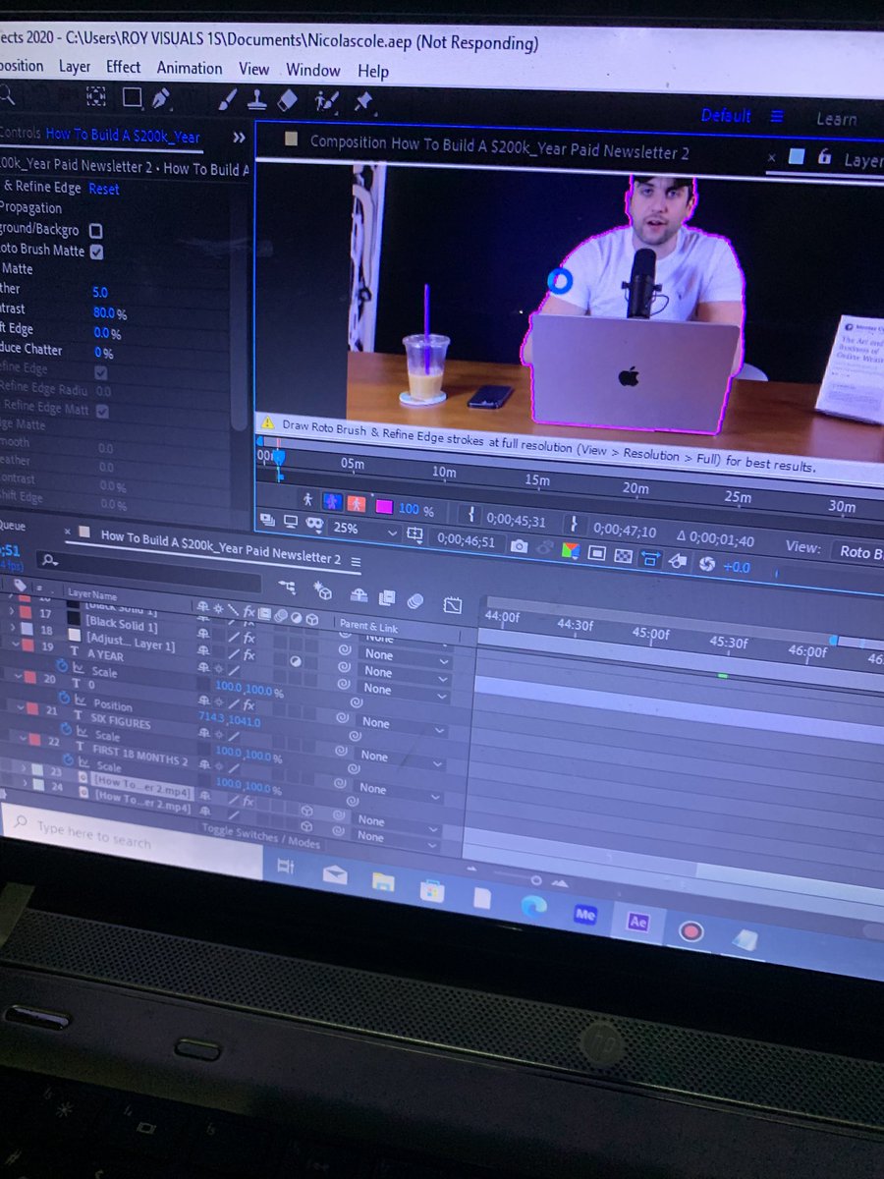
Task: Reset the Roto Brush & Refine Edge effect
Action: click(x=104, y=189)
